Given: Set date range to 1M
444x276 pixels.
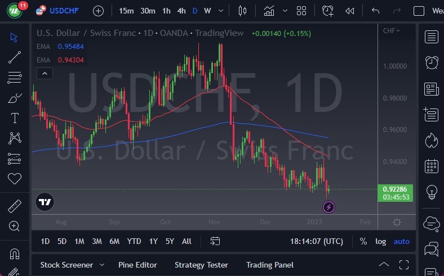Looking at the screenshot, I should click(x=79, y=242).
